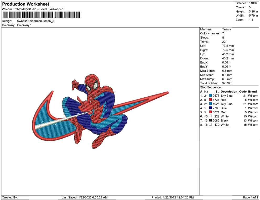Click the 'Created By:' footer label

(x=10, y=197)
